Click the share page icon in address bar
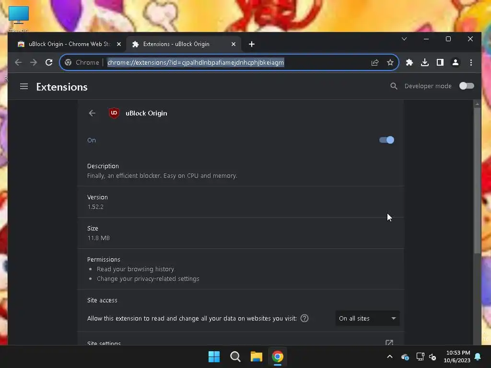 375,62
